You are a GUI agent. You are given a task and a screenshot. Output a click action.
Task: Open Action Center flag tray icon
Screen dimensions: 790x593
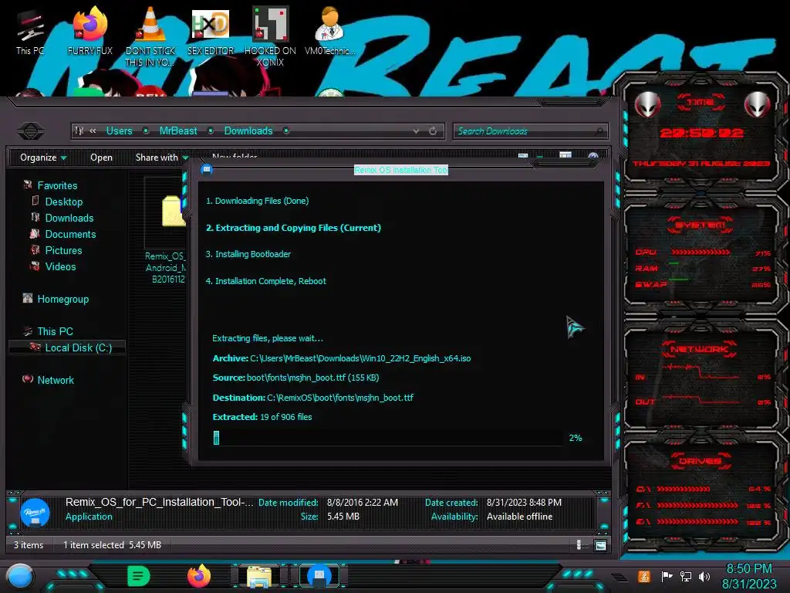(x=667, y=576)
